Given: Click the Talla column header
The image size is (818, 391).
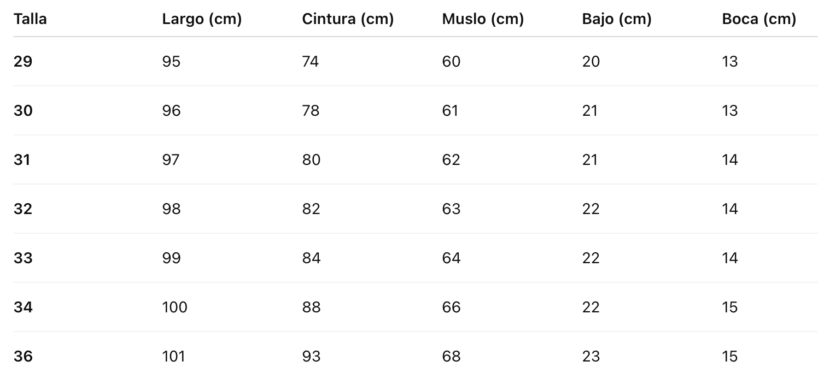Looking at the screenshot, I should (30, 19).
